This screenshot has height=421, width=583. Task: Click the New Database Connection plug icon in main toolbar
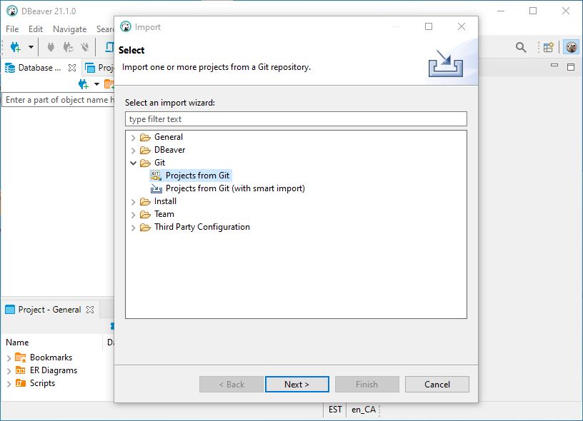15,47
